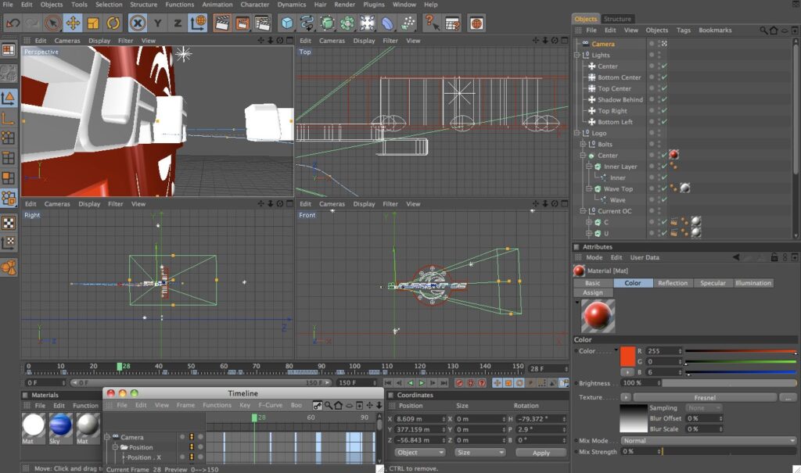
Task: Open the spline tools icon
Action: pyautogui.click(x=307, y=23)
